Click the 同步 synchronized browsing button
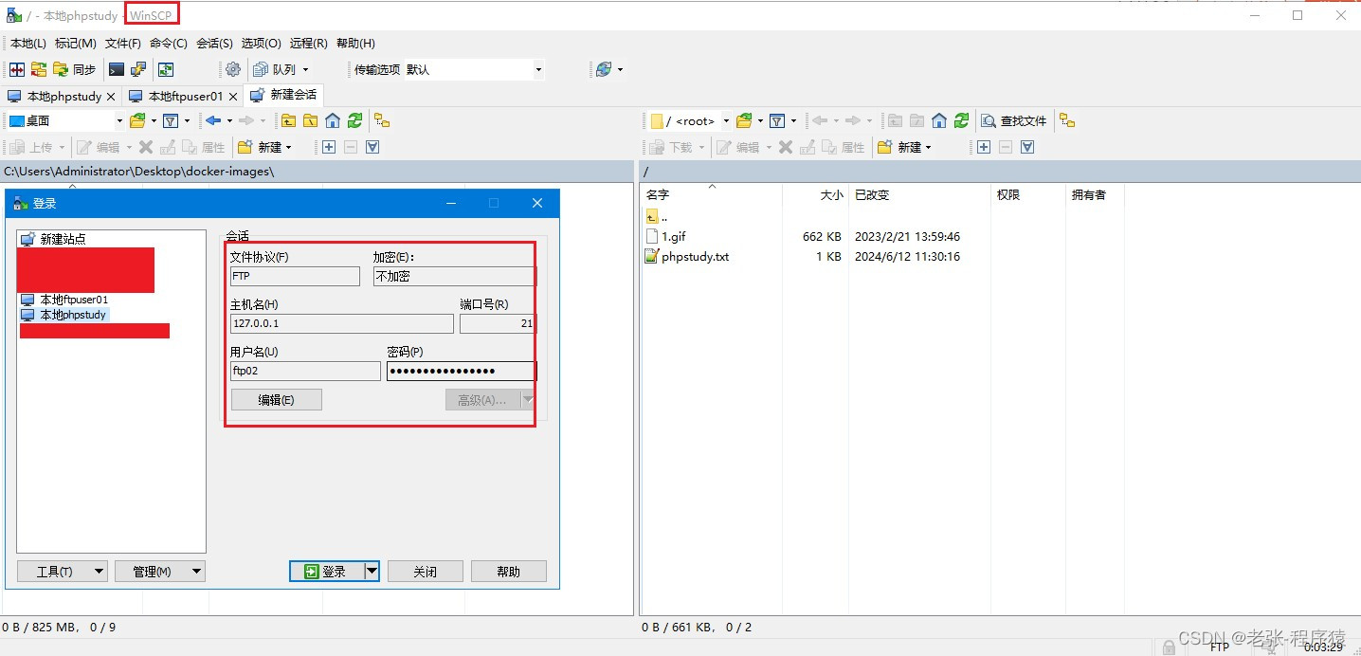Screen dimensions: 1361x656 [x=75, y=69]
